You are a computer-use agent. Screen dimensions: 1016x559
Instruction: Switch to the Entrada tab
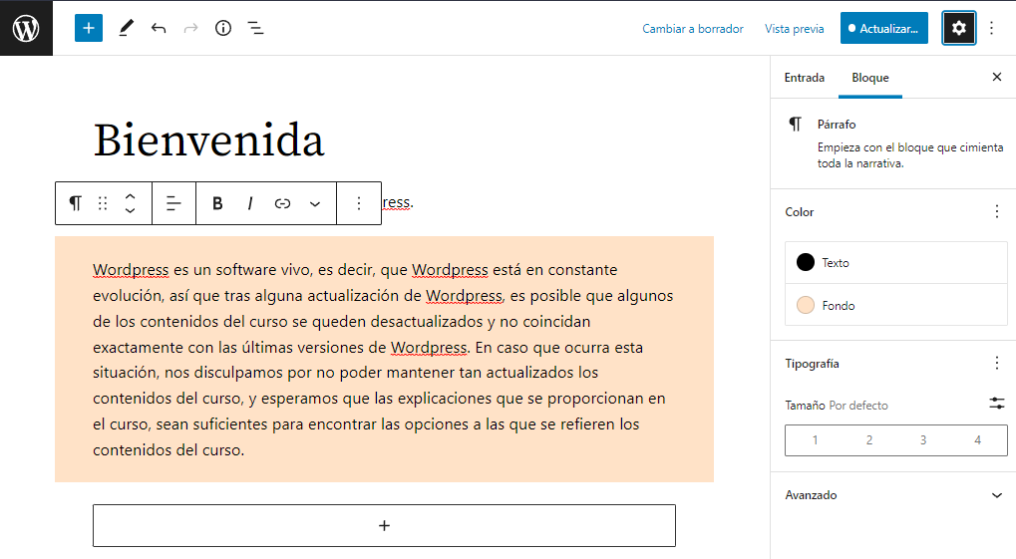pos(804,78)
